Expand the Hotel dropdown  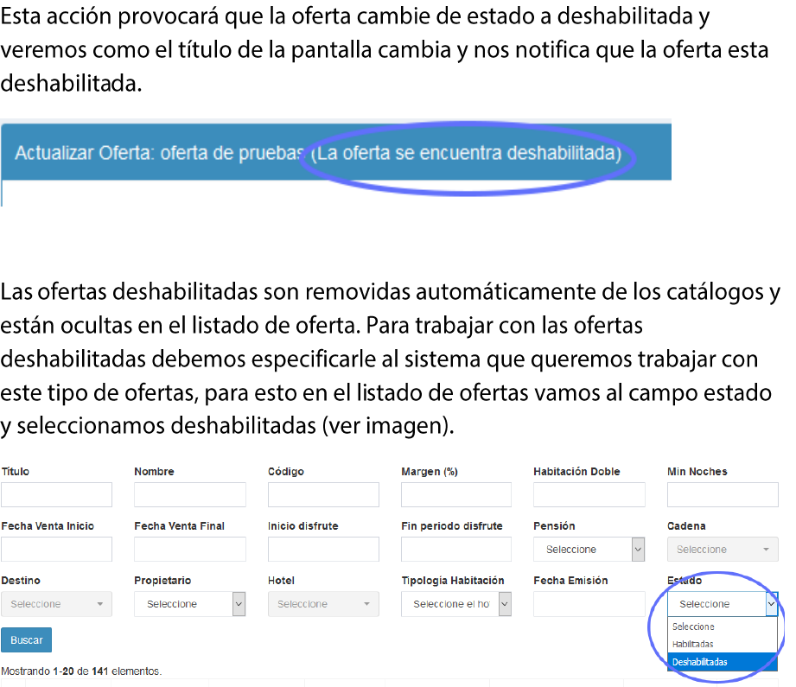click(x=323, y=604)
